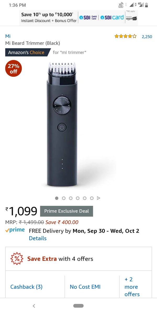This screenshot has width=157, height=314.
Task: Open the Mi brand link
Action: 8,36
